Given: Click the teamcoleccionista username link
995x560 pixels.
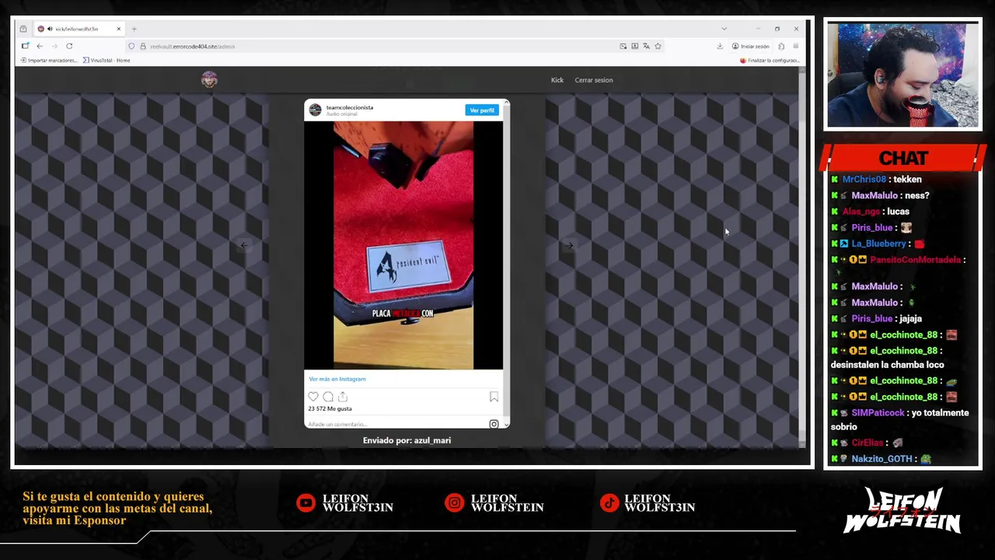Looking at the screenshot, I should [x=350, y=107].
